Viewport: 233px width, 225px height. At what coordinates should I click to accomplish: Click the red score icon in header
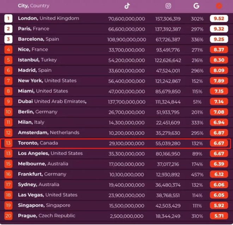coord(219,6)
